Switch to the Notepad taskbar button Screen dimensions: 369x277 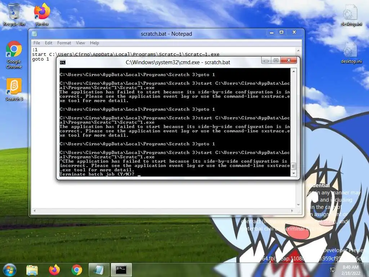coord(99,270)
